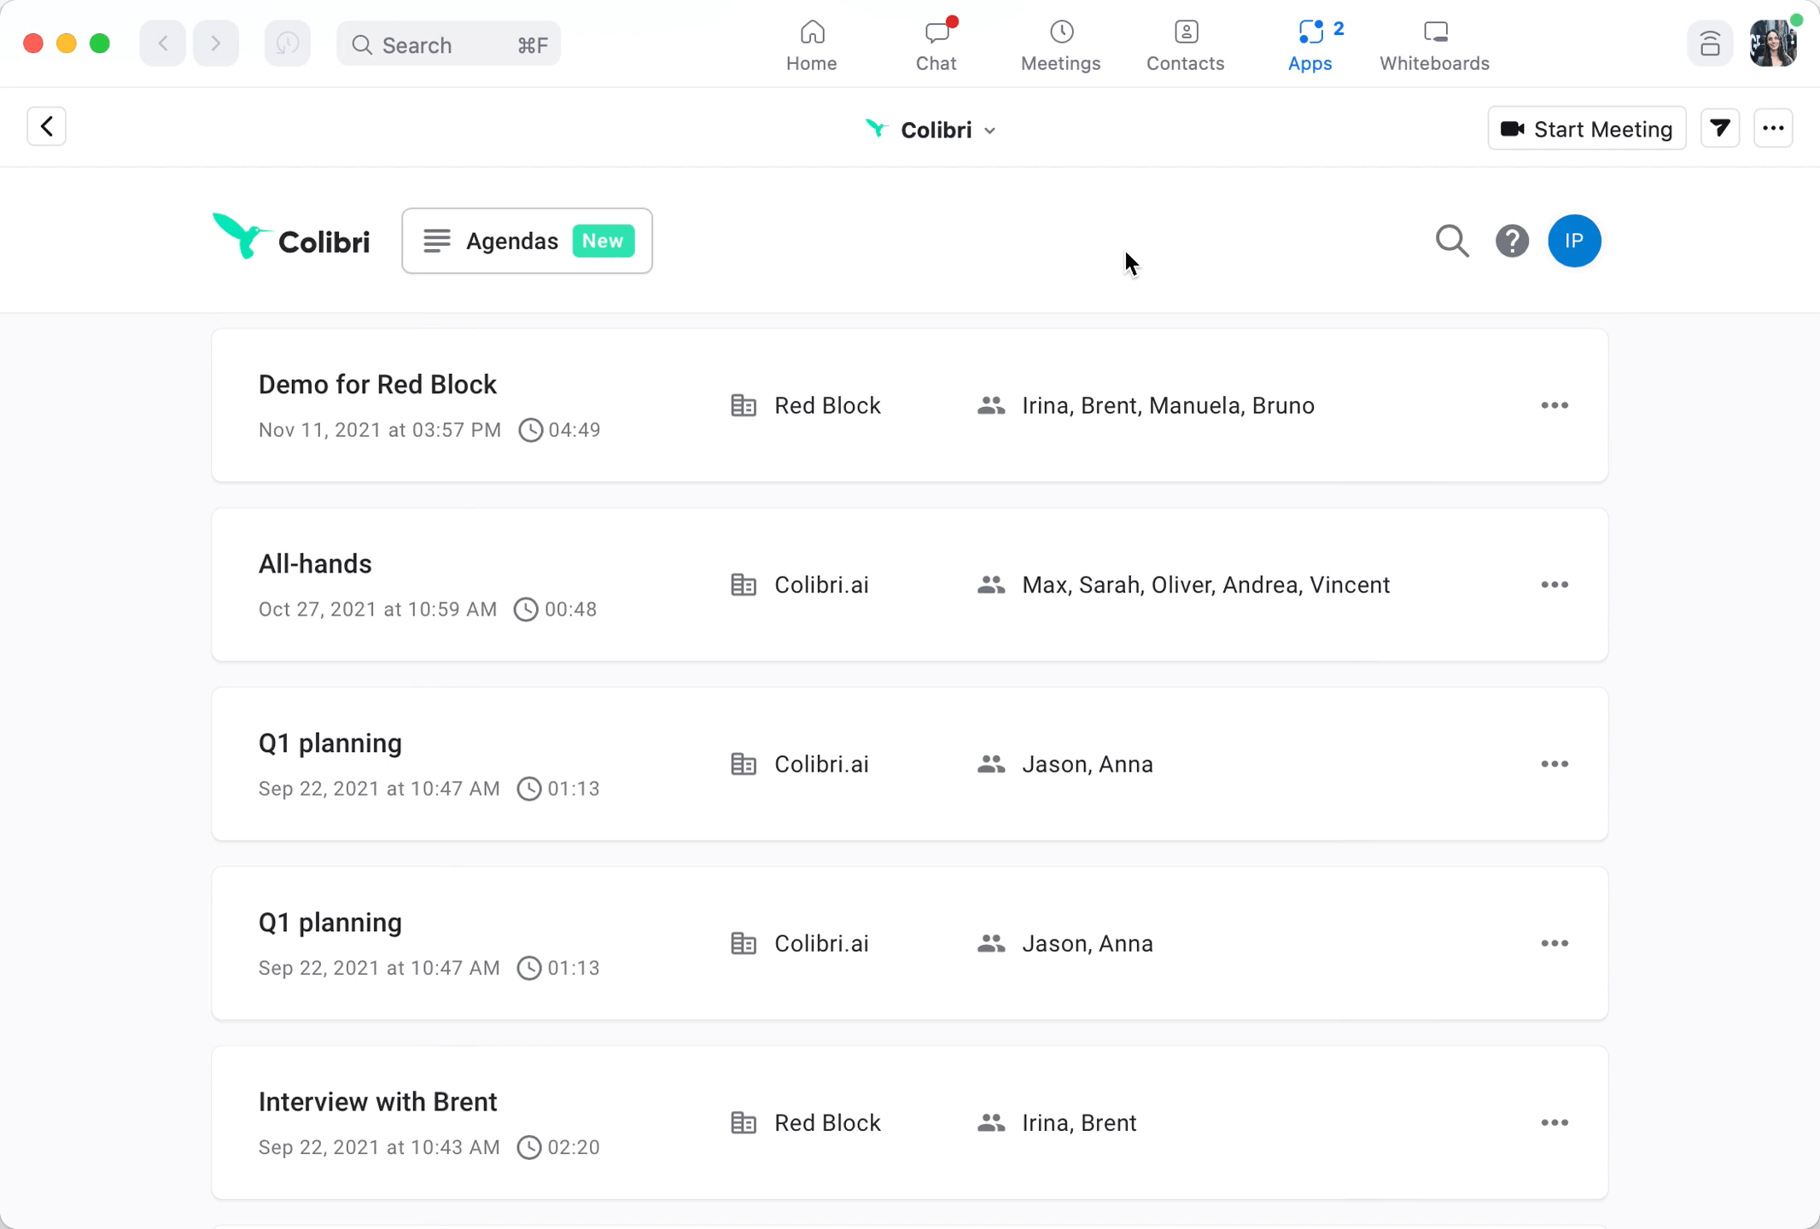
Task: Open the help question mark icon
Action: pos(1512,241)
